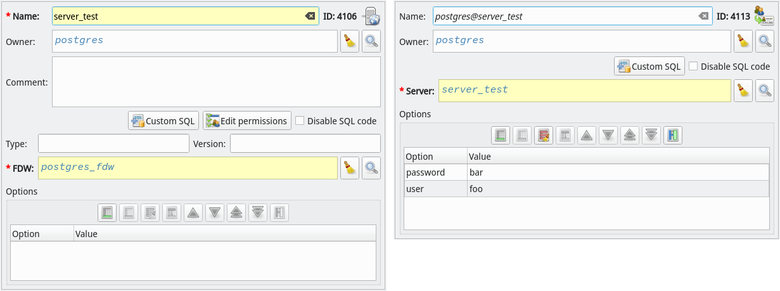
Task: Open object picker for FDW field
Action: click(371, 167)
